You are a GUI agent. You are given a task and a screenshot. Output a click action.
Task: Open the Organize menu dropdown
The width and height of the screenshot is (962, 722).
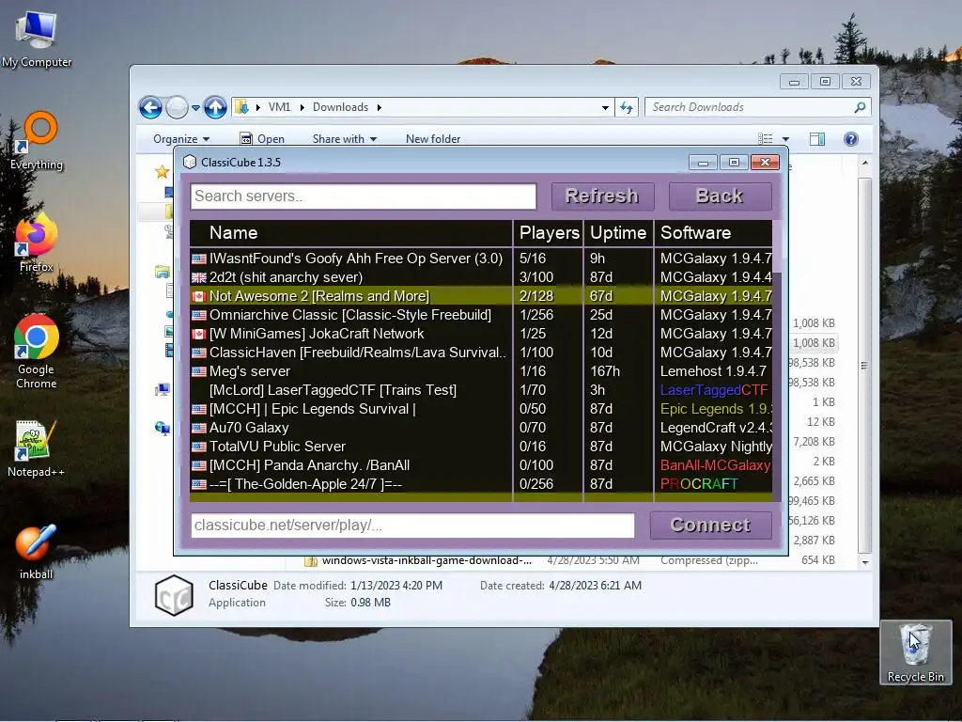pos(181,139)
